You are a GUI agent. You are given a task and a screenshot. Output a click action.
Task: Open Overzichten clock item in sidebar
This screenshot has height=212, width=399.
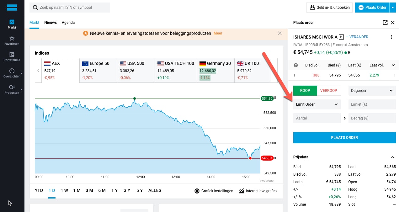pos(12,73)
